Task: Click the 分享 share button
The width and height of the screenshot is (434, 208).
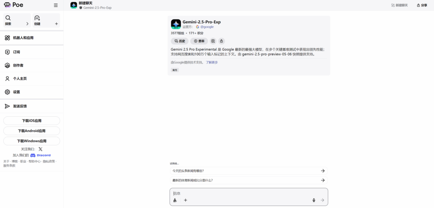Action: pos(422,5)
